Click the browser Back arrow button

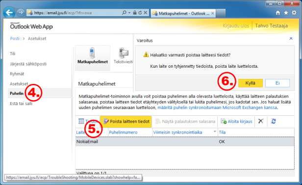tap(9, 13)
